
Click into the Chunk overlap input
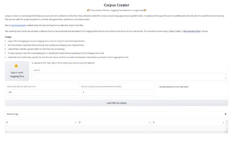[x=116, y=92]
